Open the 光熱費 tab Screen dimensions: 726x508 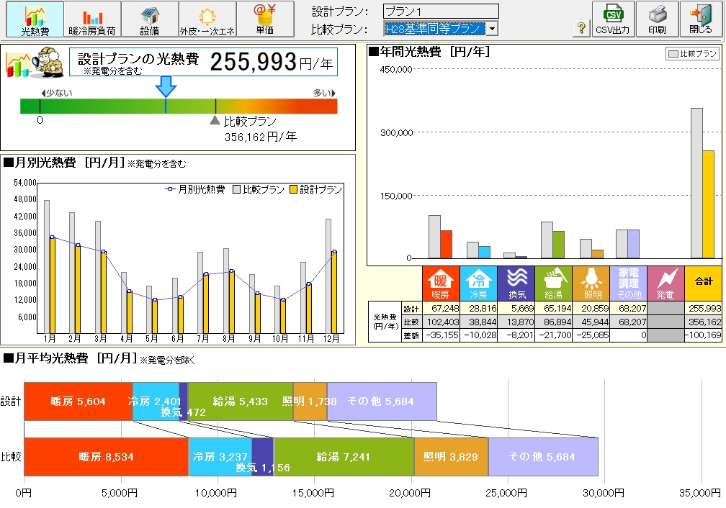35,19
